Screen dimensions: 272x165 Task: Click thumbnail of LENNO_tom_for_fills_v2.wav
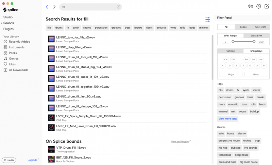51,39
